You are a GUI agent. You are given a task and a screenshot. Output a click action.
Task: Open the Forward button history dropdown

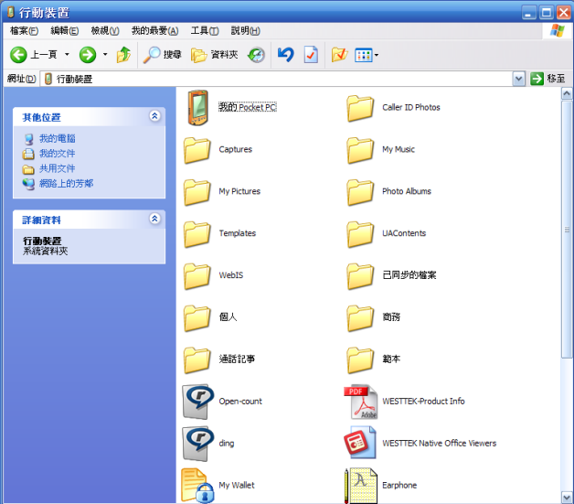tap(105, 55)
